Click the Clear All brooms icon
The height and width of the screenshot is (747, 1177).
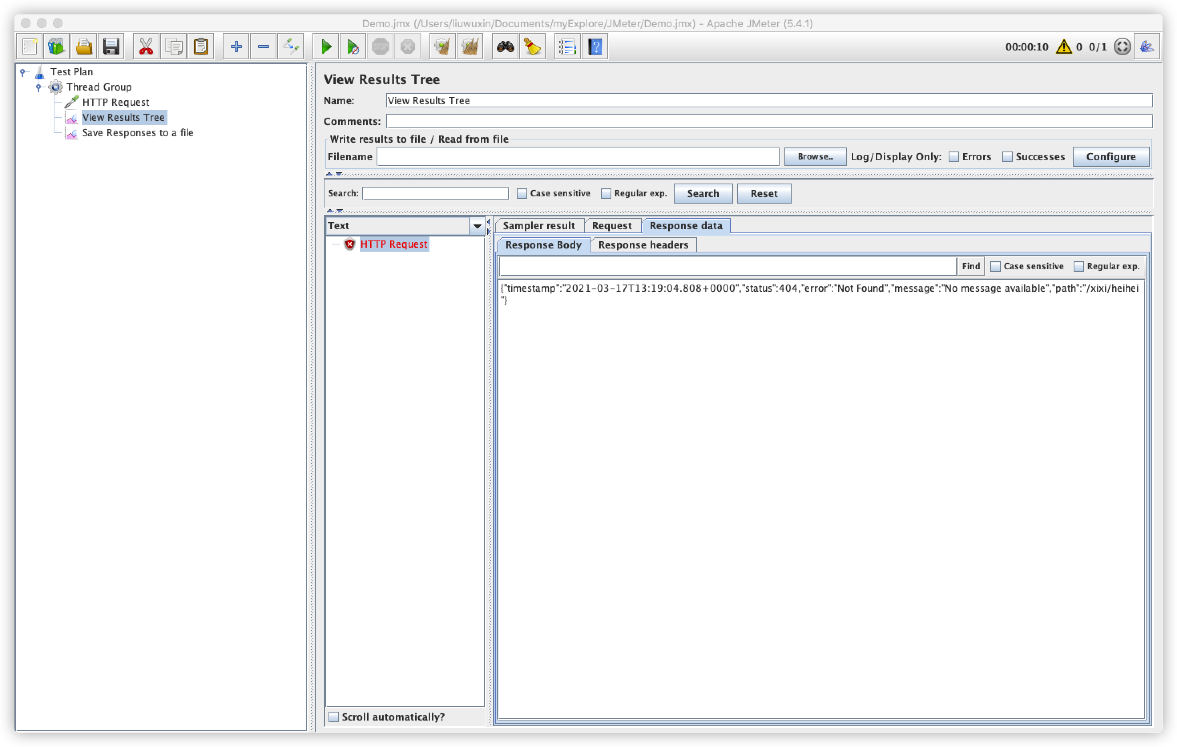(x=470, y=47)
